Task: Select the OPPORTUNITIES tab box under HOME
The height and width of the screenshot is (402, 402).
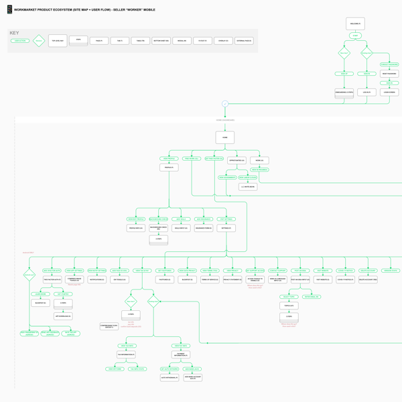Action: click(x=237, y=161)
